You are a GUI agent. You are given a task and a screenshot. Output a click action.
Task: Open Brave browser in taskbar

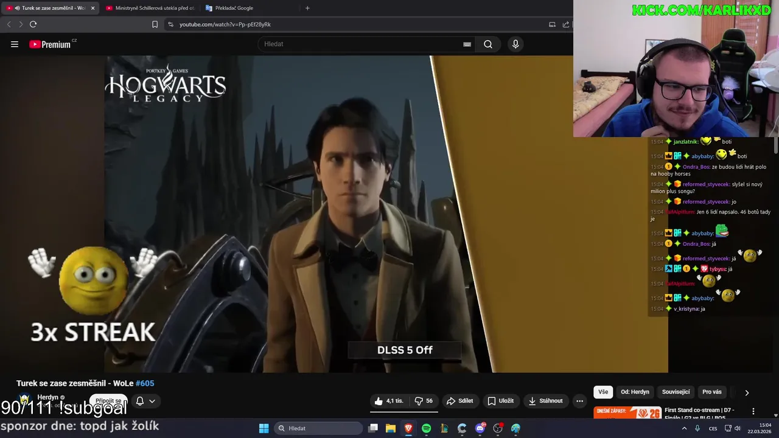coord(408,428)
